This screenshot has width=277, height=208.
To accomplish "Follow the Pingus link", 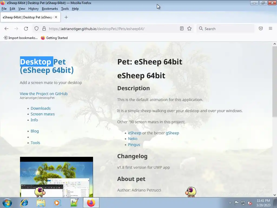I will (134, 145).
